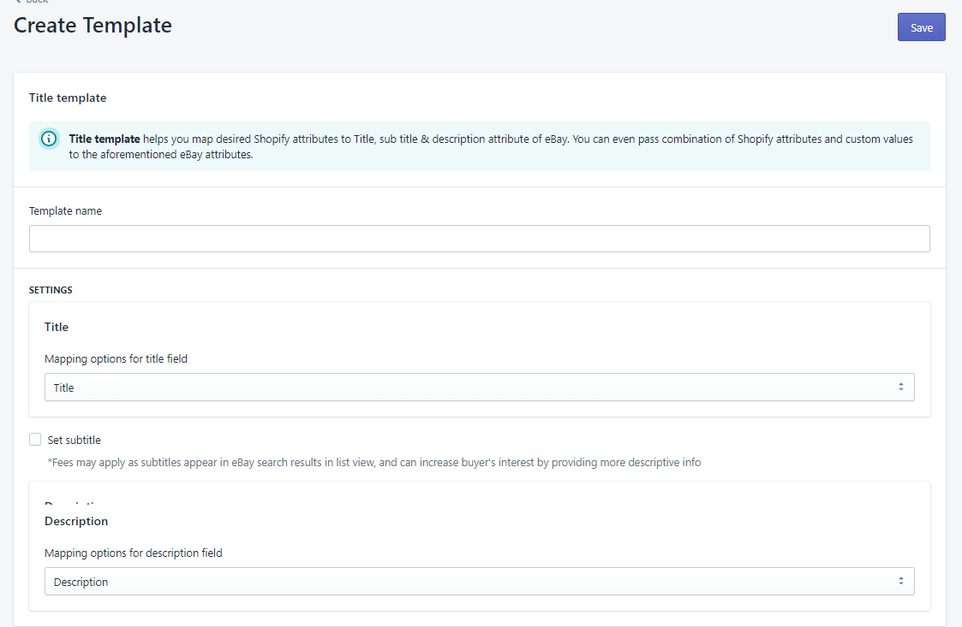Click the back arrow icon
The width and height of the screenshot is (962, 627).
(x=18, y=2)
